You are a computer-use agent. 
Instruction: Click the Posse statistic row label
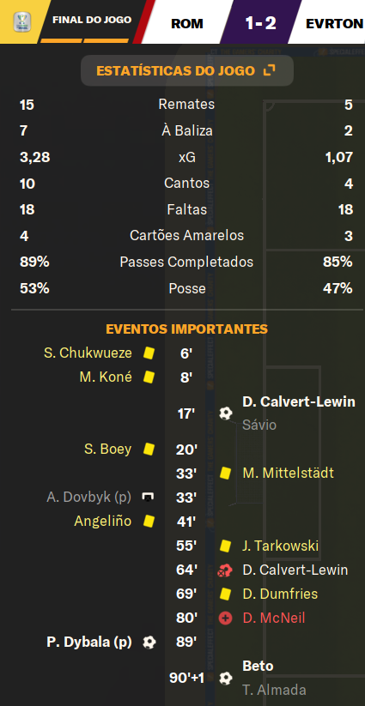187,288
